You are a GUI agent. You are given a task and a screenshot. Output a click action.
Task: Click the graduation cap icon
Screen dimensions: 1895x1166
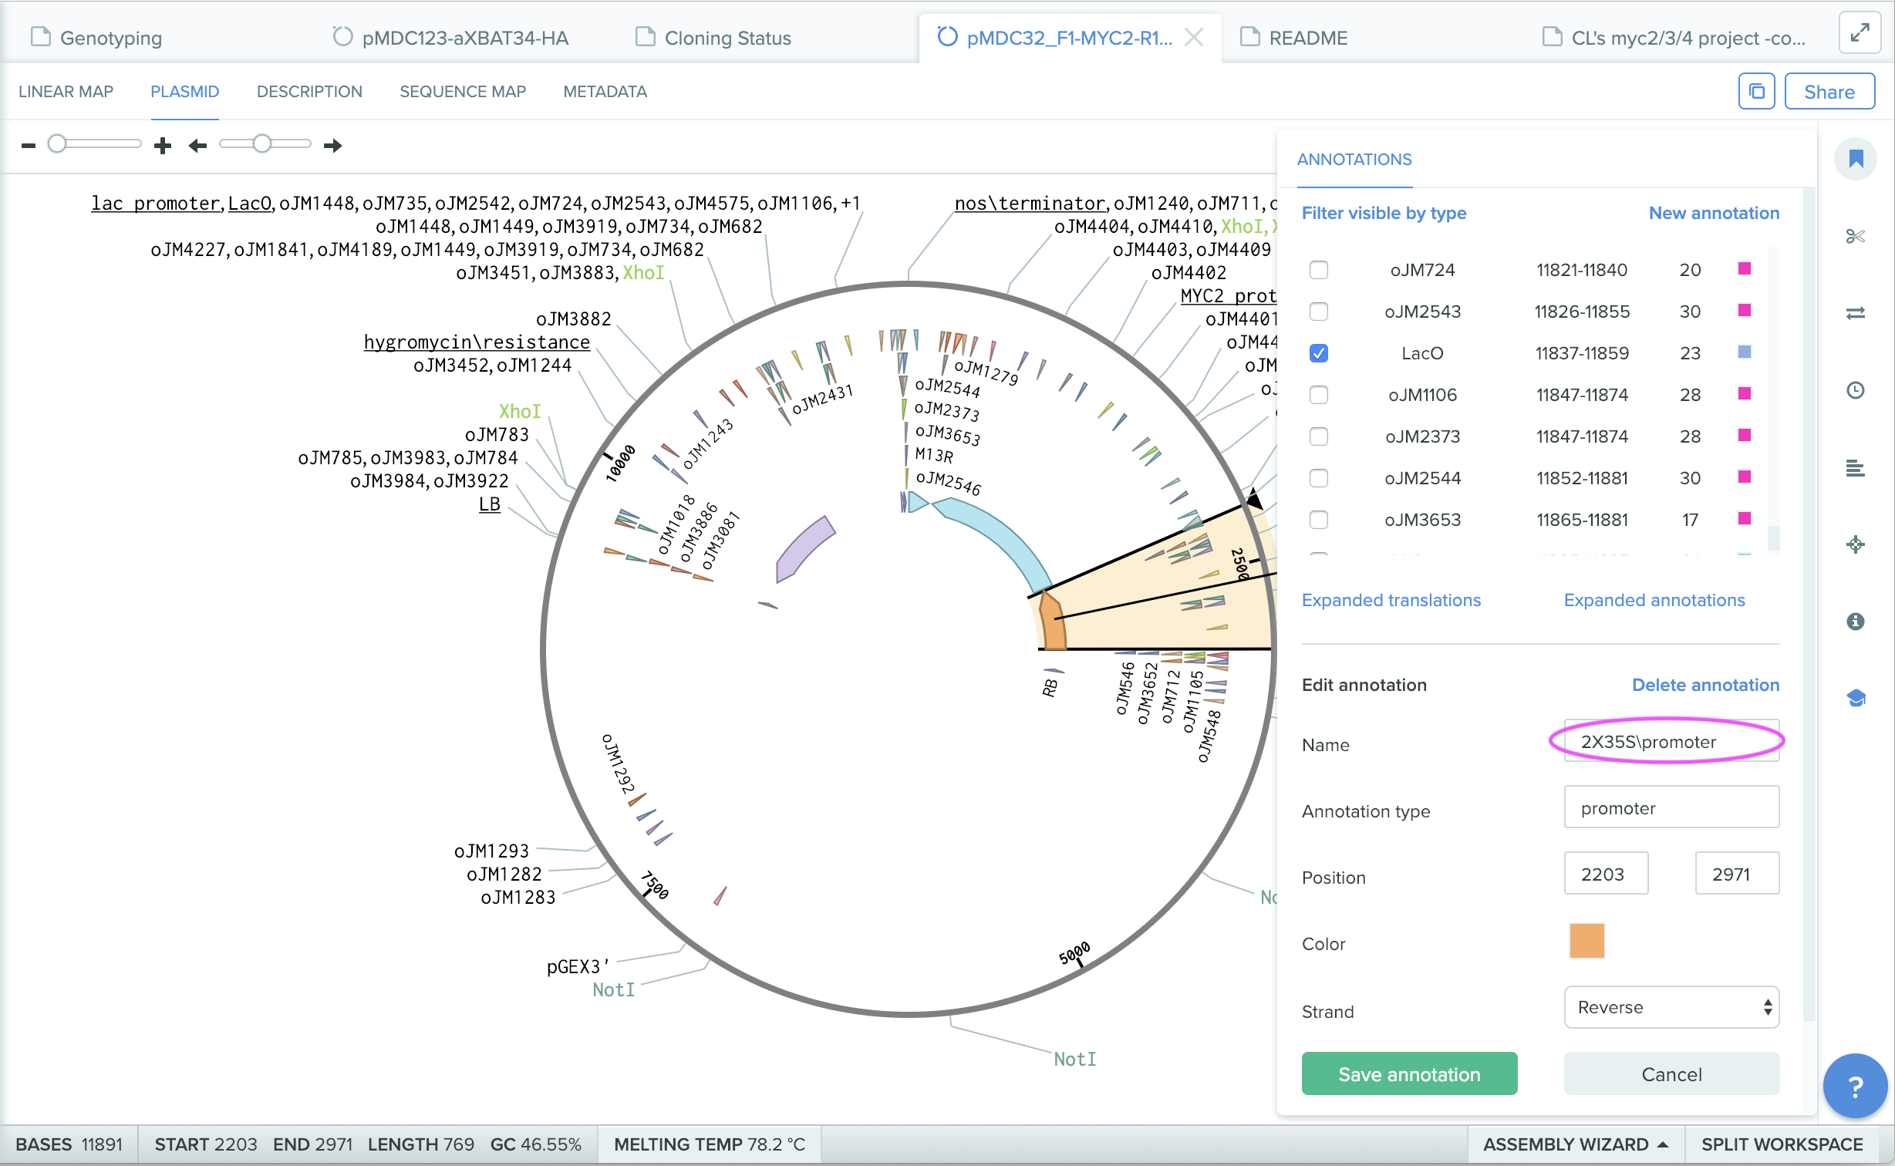click(x=1856, y=699)
